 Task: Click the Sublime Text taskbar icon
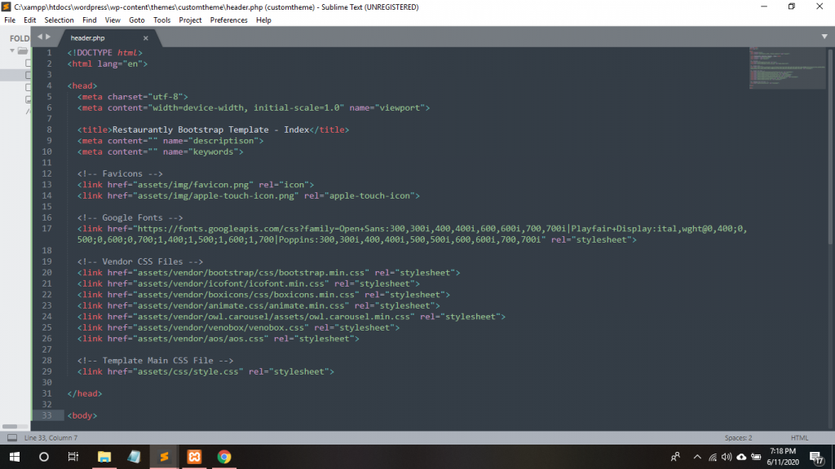164,457
